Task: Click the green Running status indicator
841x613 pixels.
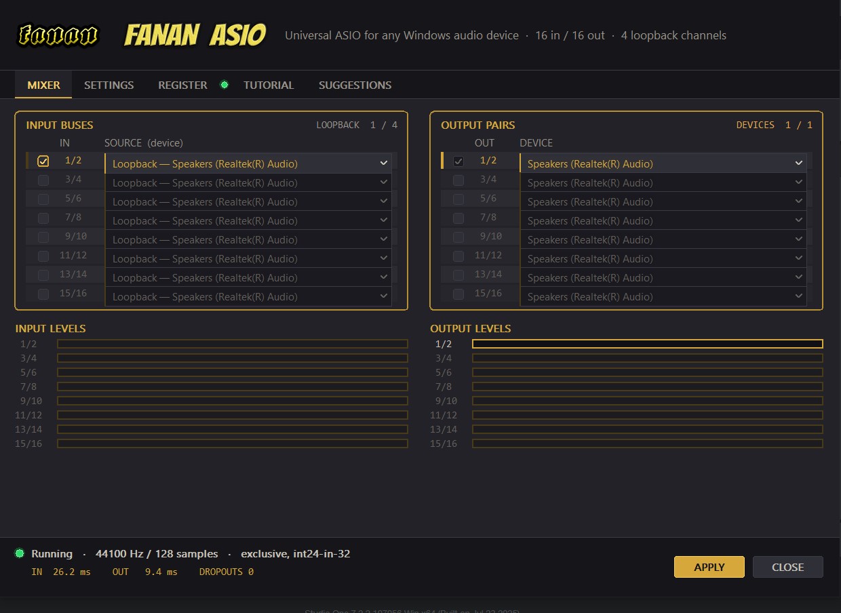Action: point(20,553)
